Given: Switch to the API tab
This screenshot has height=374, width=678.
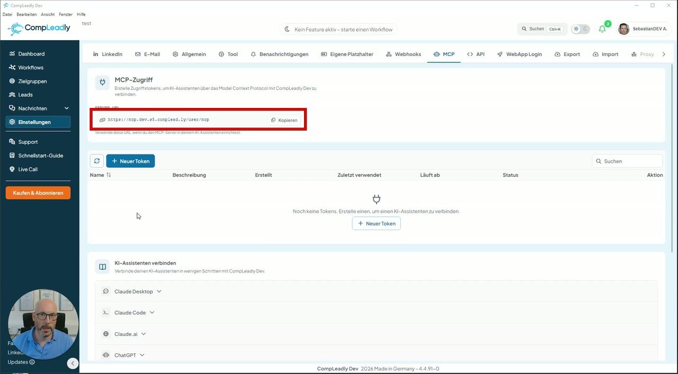Looking at the screenshot, I should coord(476,54).
